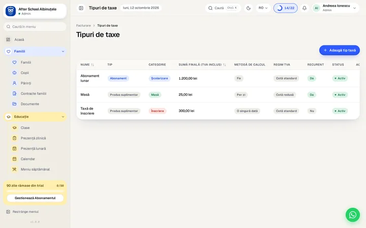366x228 pixels.
Task: Click the Per zi calculation badge
Action: [x=241, y=95]
